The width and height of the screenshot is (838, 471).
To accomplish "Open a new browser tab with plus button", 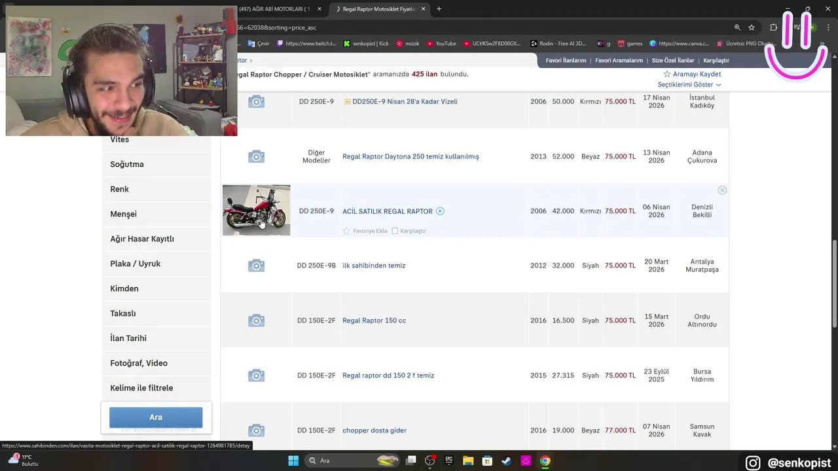I will point(439,9).
